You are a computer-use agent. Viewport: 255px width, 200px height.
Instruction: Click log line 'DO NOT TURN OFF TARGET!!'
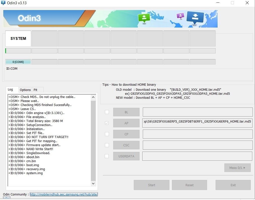tap(38, 137)
